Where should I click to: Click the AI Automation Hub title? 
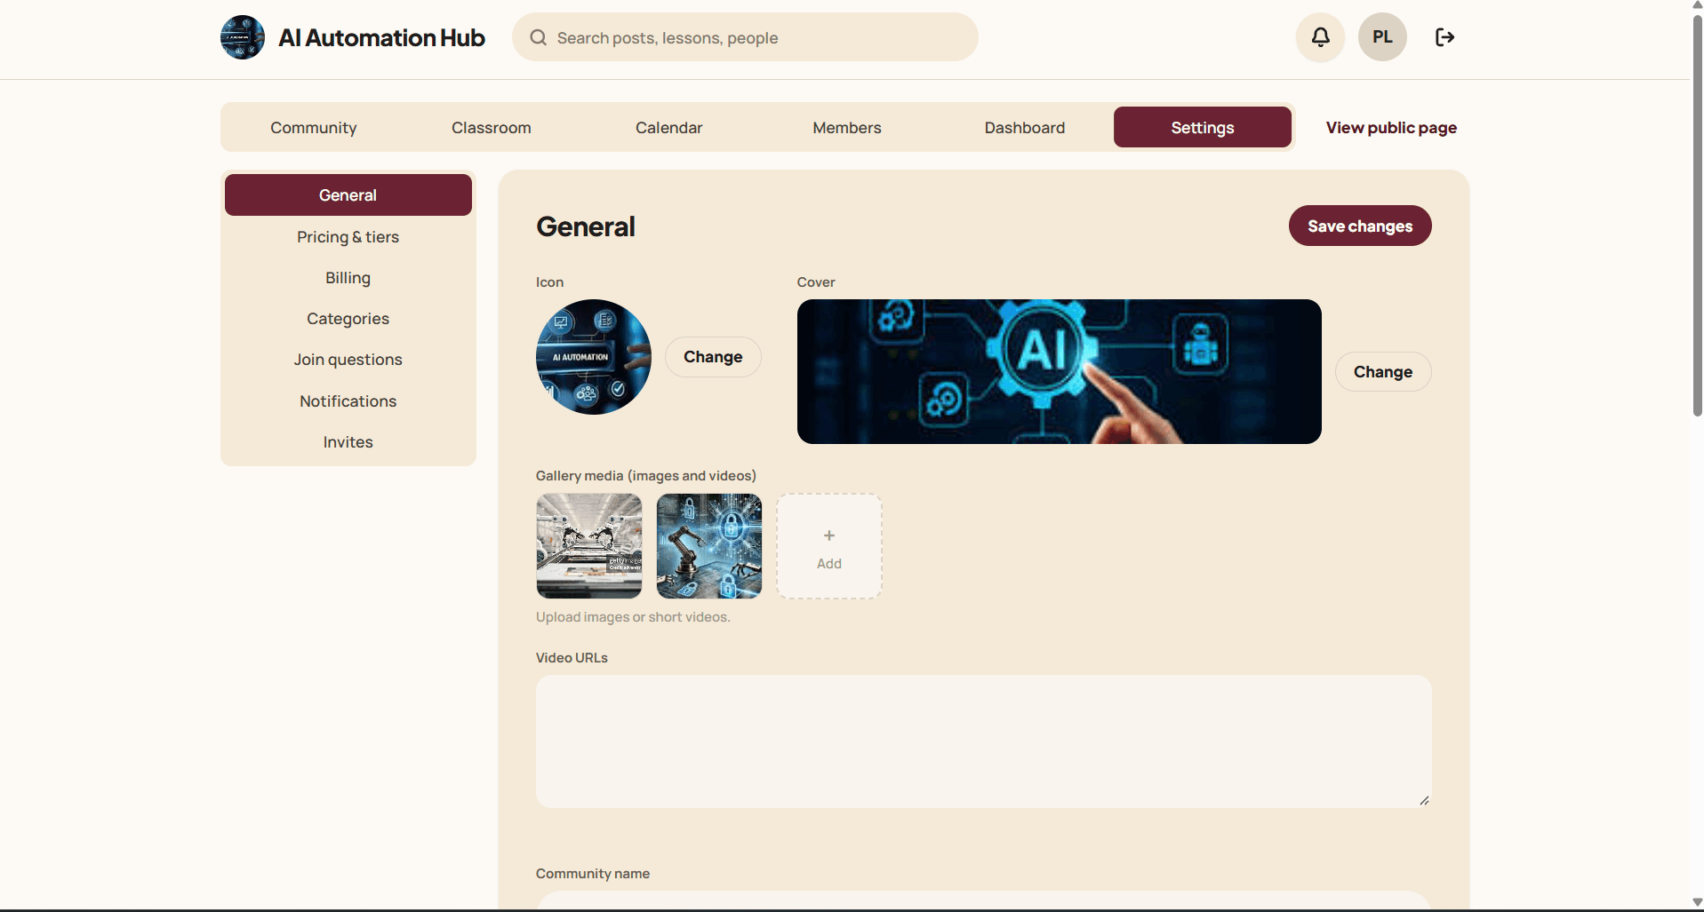point(382,37)
